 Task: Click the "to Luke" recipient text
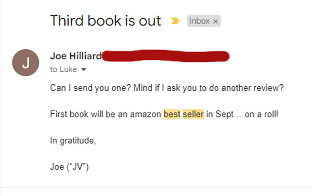coord(64,69)
